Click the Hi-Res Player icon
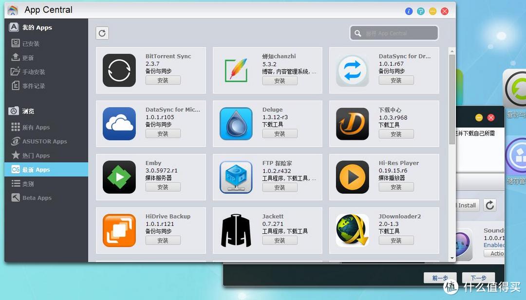The height and width of the screenshot is (300, 526). (352, 177)
